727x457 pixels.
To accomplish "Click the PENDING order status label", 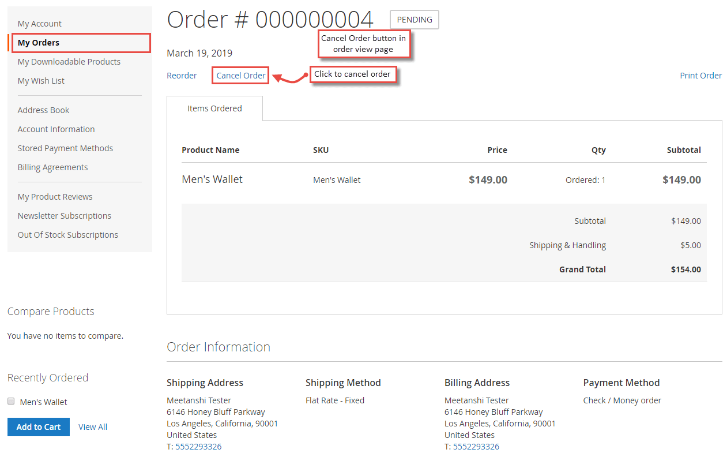I will tap(414, 19).
